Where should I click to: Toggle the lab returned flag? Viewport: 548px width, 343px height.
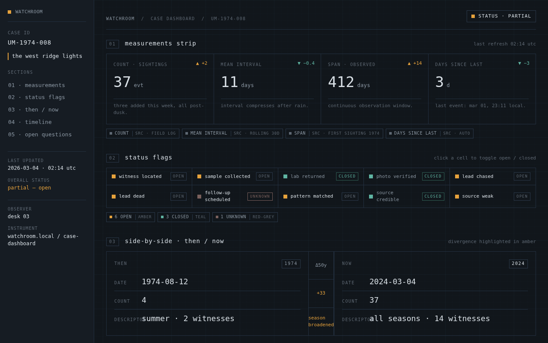point(321,176)
